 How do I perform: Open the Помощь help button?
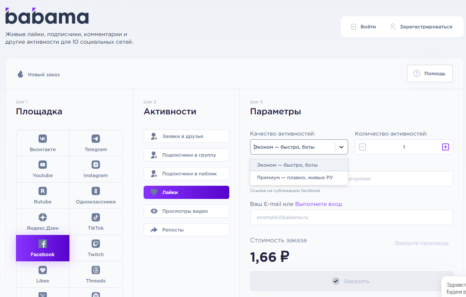pyautogui.click(x=430, y=73)
